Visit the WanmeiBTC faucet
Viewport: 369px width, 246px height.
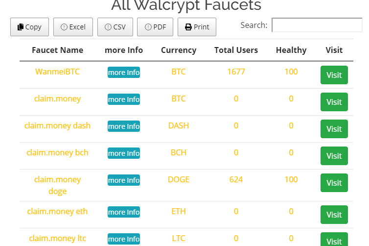pos(334,75)
